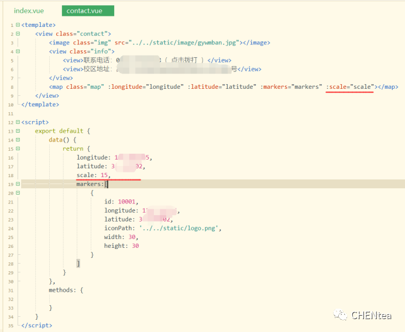405x332 pixels.
Task: Click 联系电话 text on line 5
Action: point(97,60)
